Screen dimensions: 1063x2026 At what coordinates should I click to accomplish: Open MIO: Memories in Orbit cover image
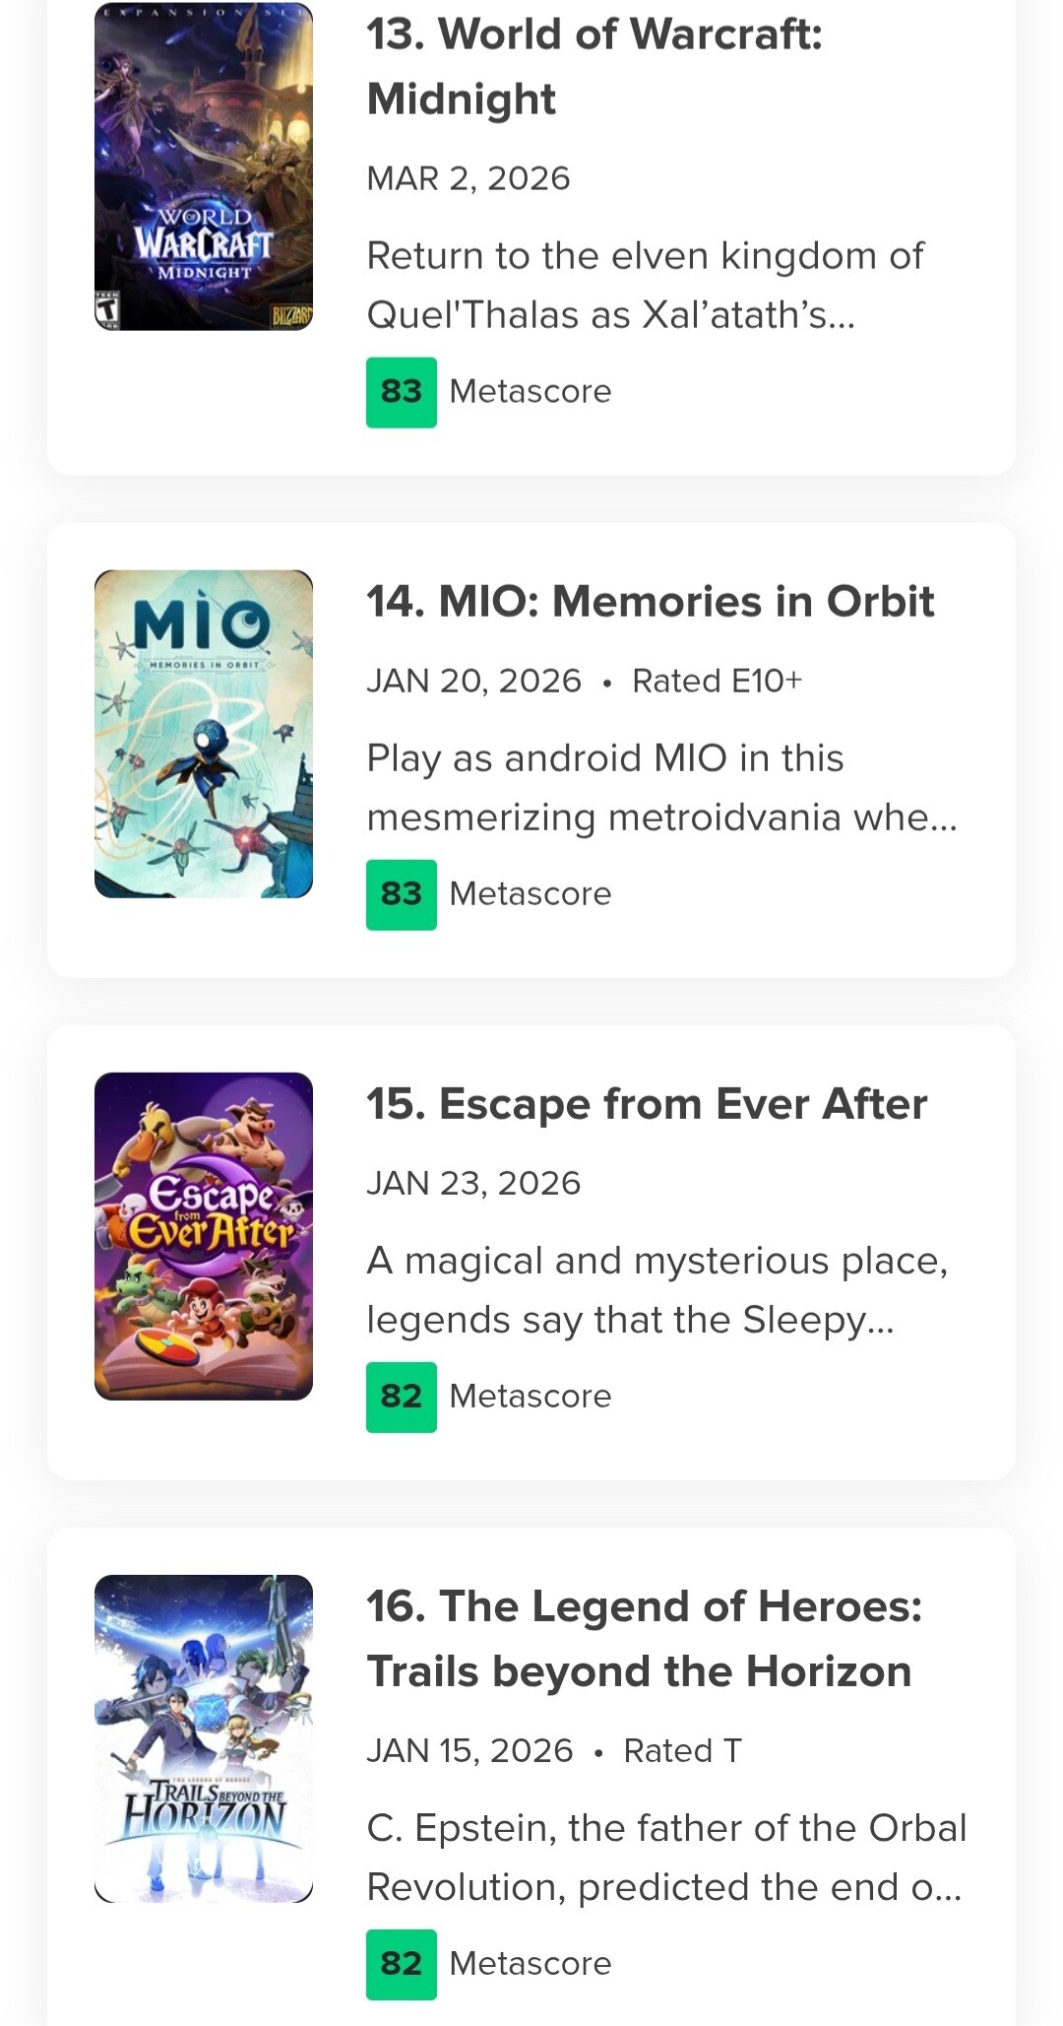pyautogui.click(x=204, y=734)
